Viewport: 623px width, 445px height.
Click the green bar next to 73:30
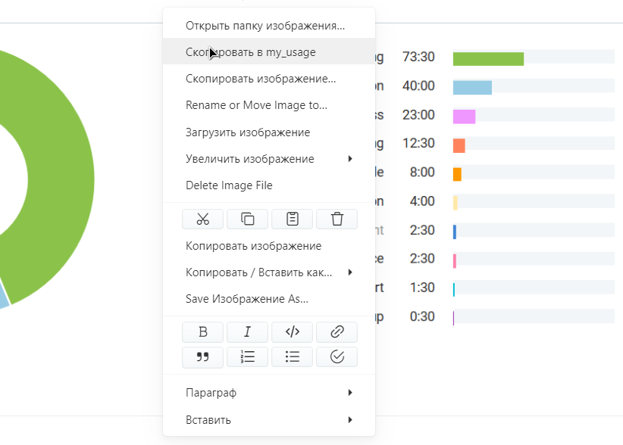click(488, 59)
